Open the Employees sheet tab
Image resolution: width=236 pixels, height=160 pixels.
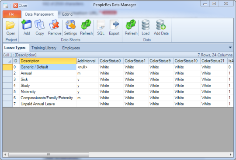71,48
